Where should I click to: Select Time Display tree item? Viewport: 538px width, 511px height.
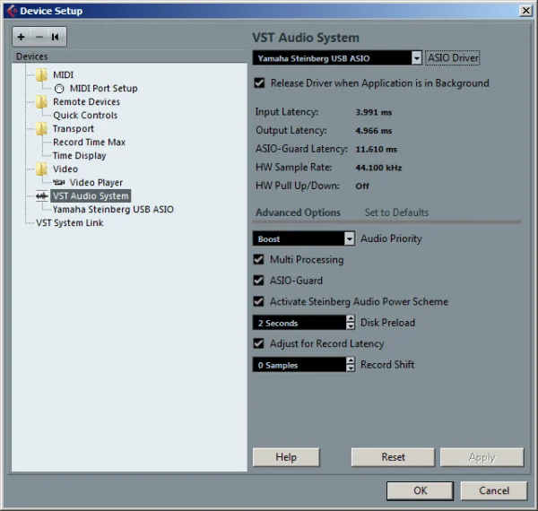[x=79, y=156]
